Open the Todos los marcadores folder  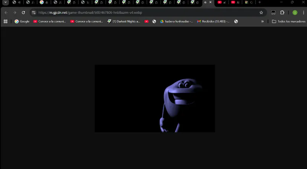289,21
